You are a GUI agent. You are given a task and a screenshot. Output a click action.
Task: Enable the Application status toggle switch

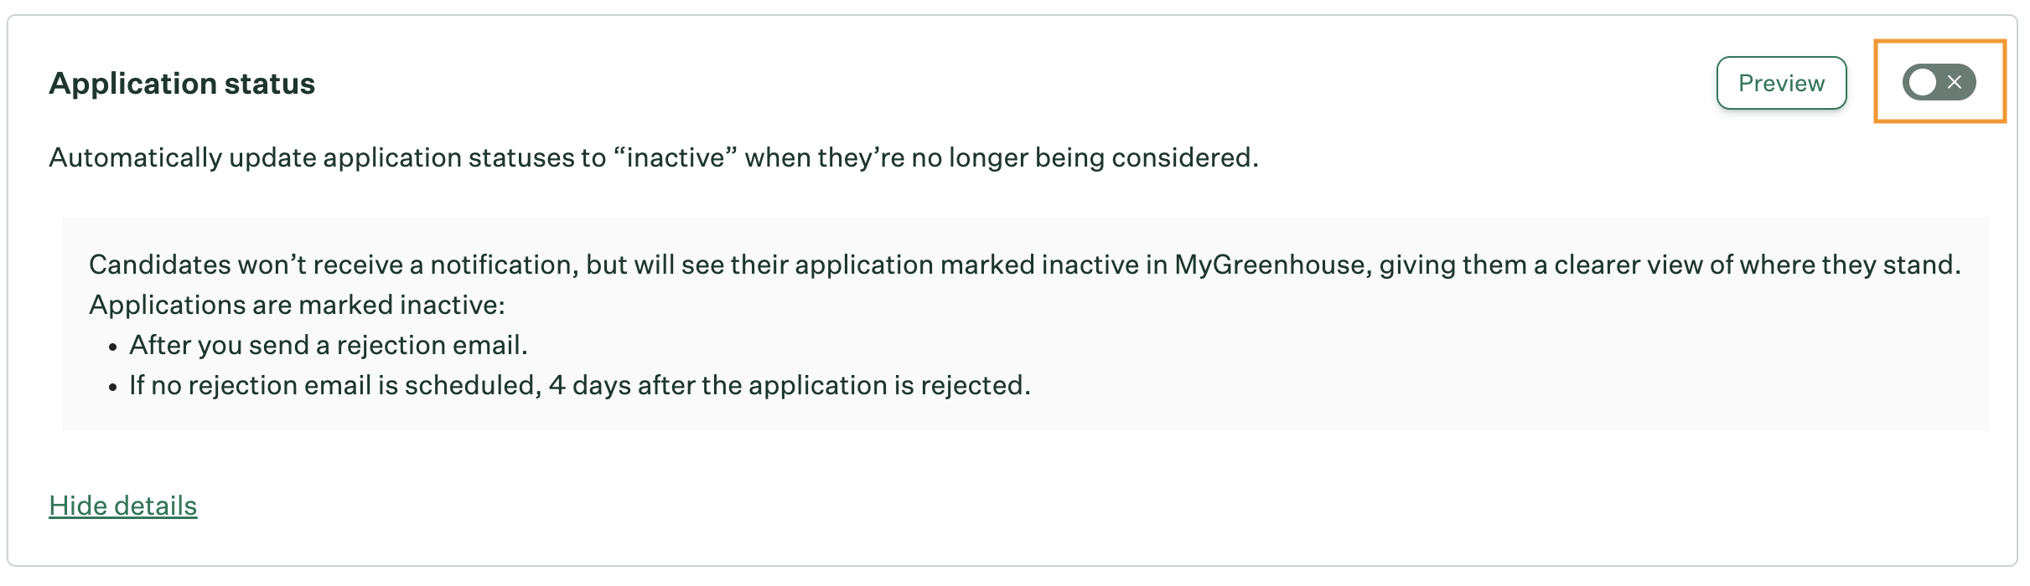tap(1939, 82)
